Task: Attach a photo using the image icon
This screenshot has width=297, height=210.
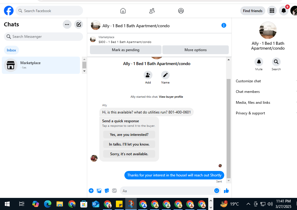Action: [x=99, y=191]
